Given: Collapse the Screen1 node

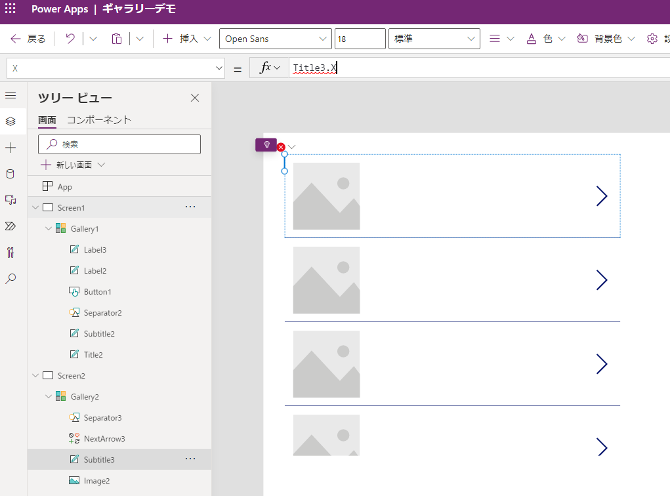Looking at the screenshot, I should click(x=35, y=207).
